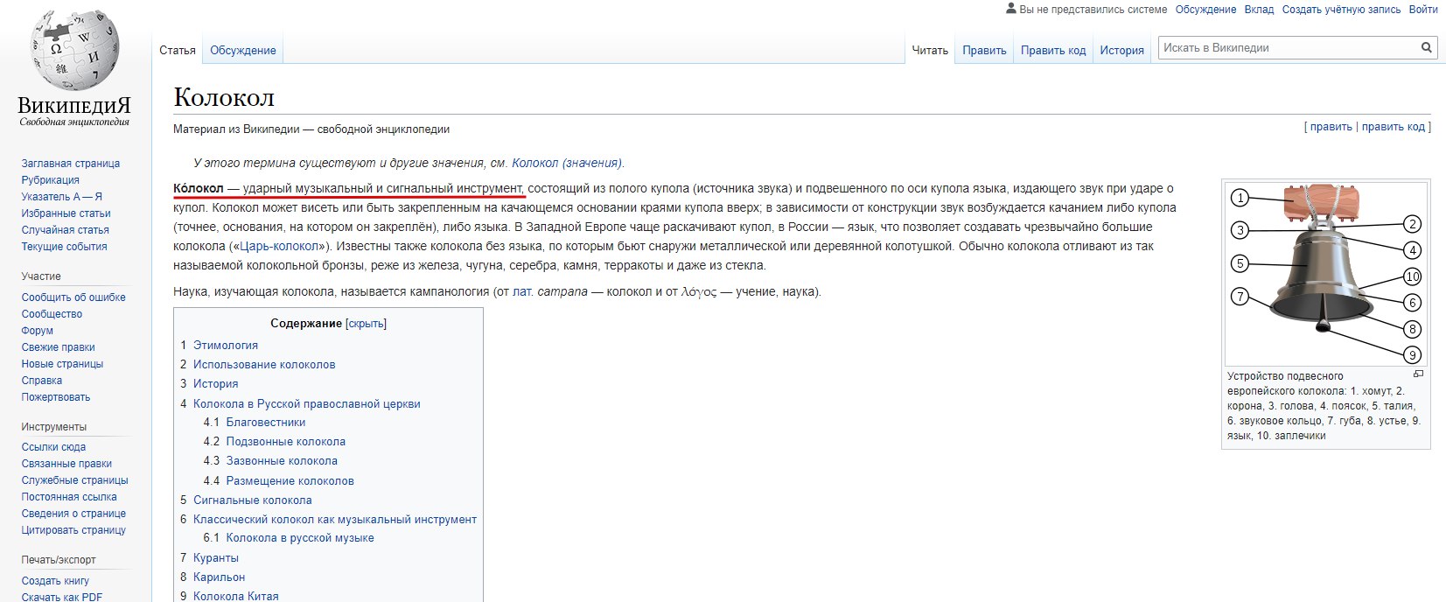
Task: Click the user silhouette icon
Action: click(x=1012, y=9)
